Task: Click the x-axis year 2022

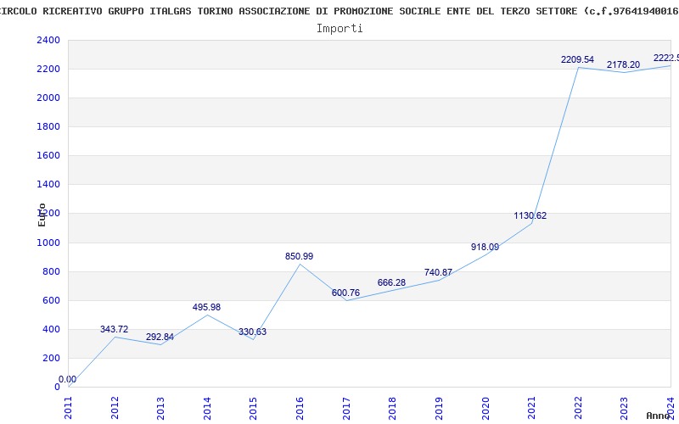Action: 578,408
